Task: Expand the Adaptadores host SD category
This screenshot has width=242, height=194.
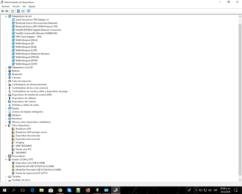Action: click(6, 67)
